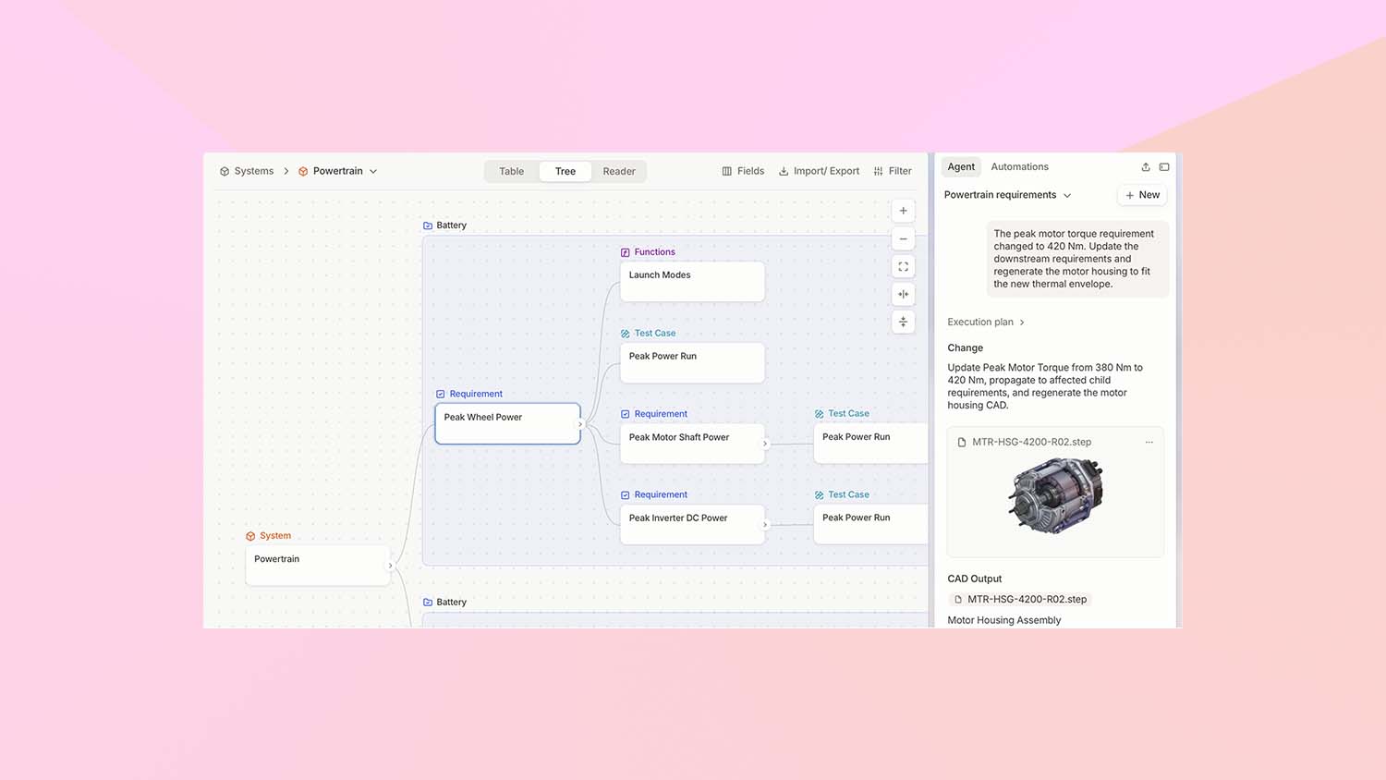The image size is (1386, 780).
Task: Open the Automations tab
Action: 1019,167
